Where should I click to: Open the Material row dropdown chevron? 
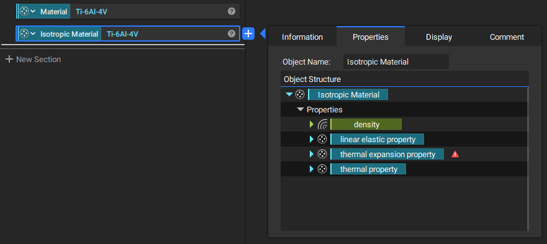33,11
